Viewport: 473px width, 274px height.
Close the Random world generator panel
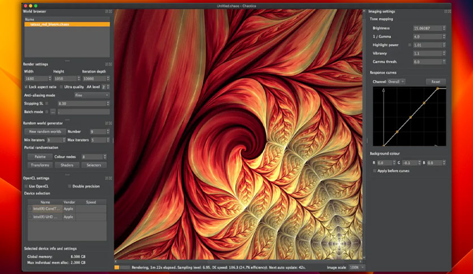point(110,123)
